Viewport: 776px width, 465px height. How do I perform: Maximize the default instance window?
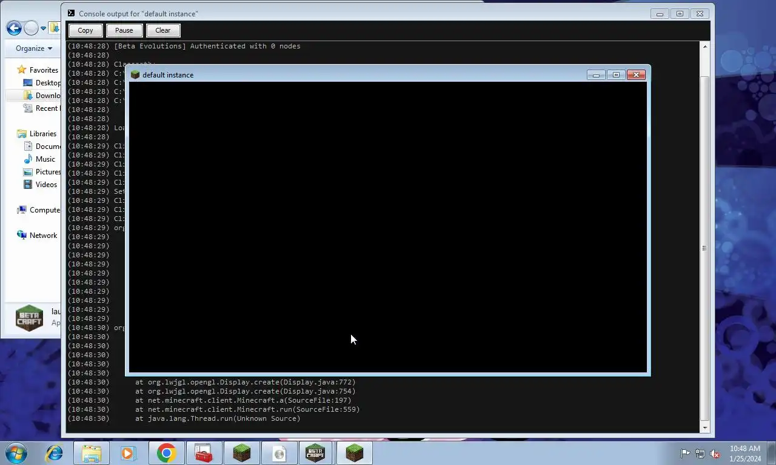(x=616, y=74)
